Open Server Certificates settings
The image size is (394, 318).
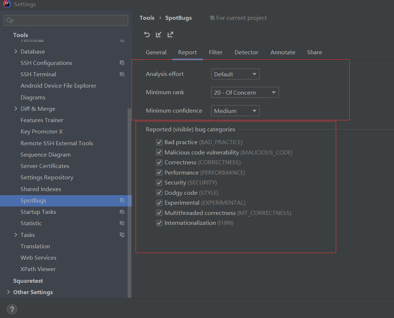click(x=45, y=166)
